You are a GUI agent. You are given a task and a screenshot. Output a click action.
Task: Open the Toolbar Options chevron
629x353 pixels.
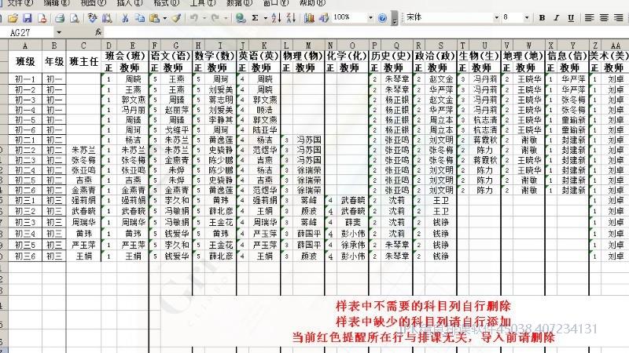[x=395, y=19]
